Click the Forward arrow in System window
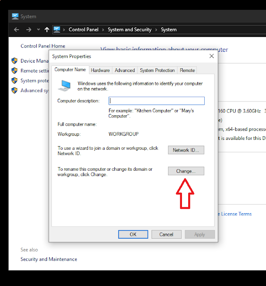This screenshot has width=266, height=286. 29,29
